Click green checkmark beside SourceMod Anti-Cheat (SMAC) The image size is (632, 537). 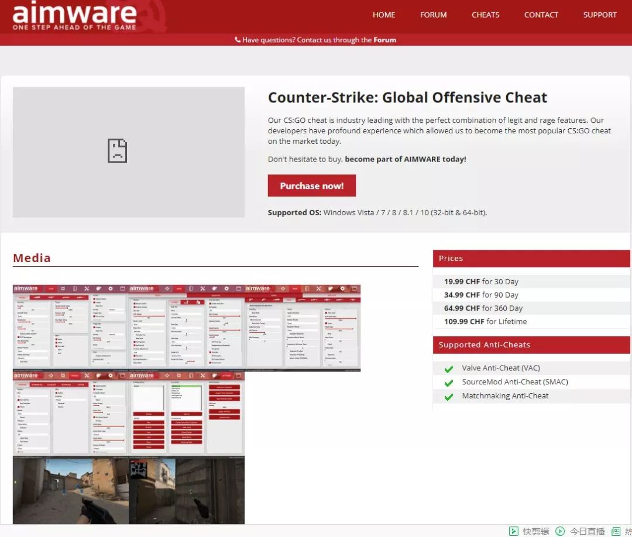pos(449,383)
